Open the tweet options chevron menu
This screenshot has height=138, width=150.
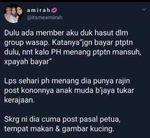[144, 9]
